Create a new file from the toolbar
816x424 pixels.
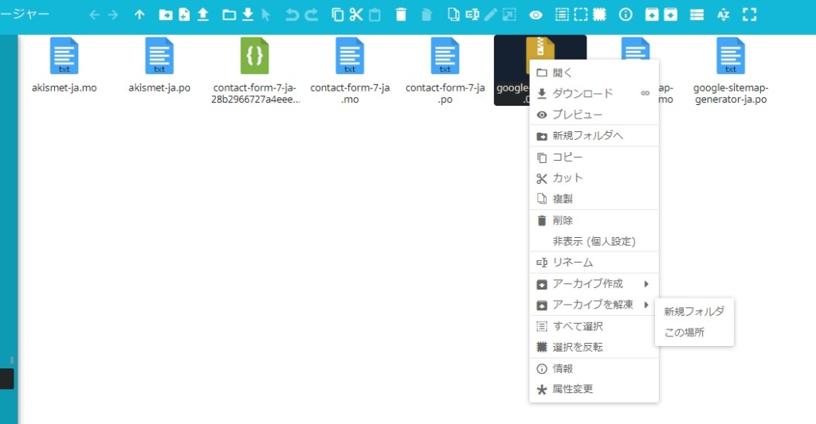point(184,15)
